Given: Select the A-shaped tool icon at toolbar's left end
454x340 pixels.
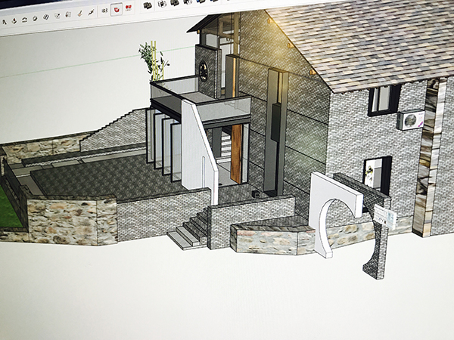Looking at the screenshot, I should pos(4,22).
